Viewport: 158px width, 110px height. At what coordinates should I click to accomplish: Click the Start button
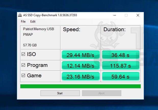60,93
